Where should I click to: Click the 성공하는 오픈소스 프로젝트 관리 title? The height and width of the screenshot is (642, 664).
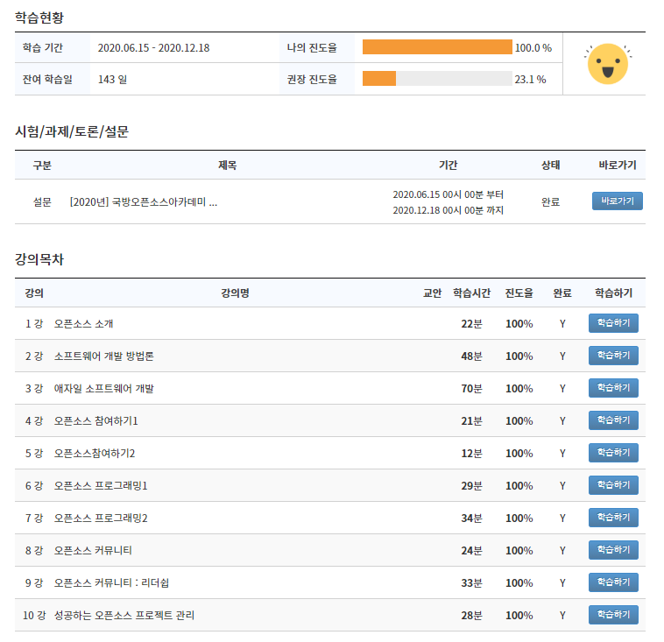click(x=124, y=616)
